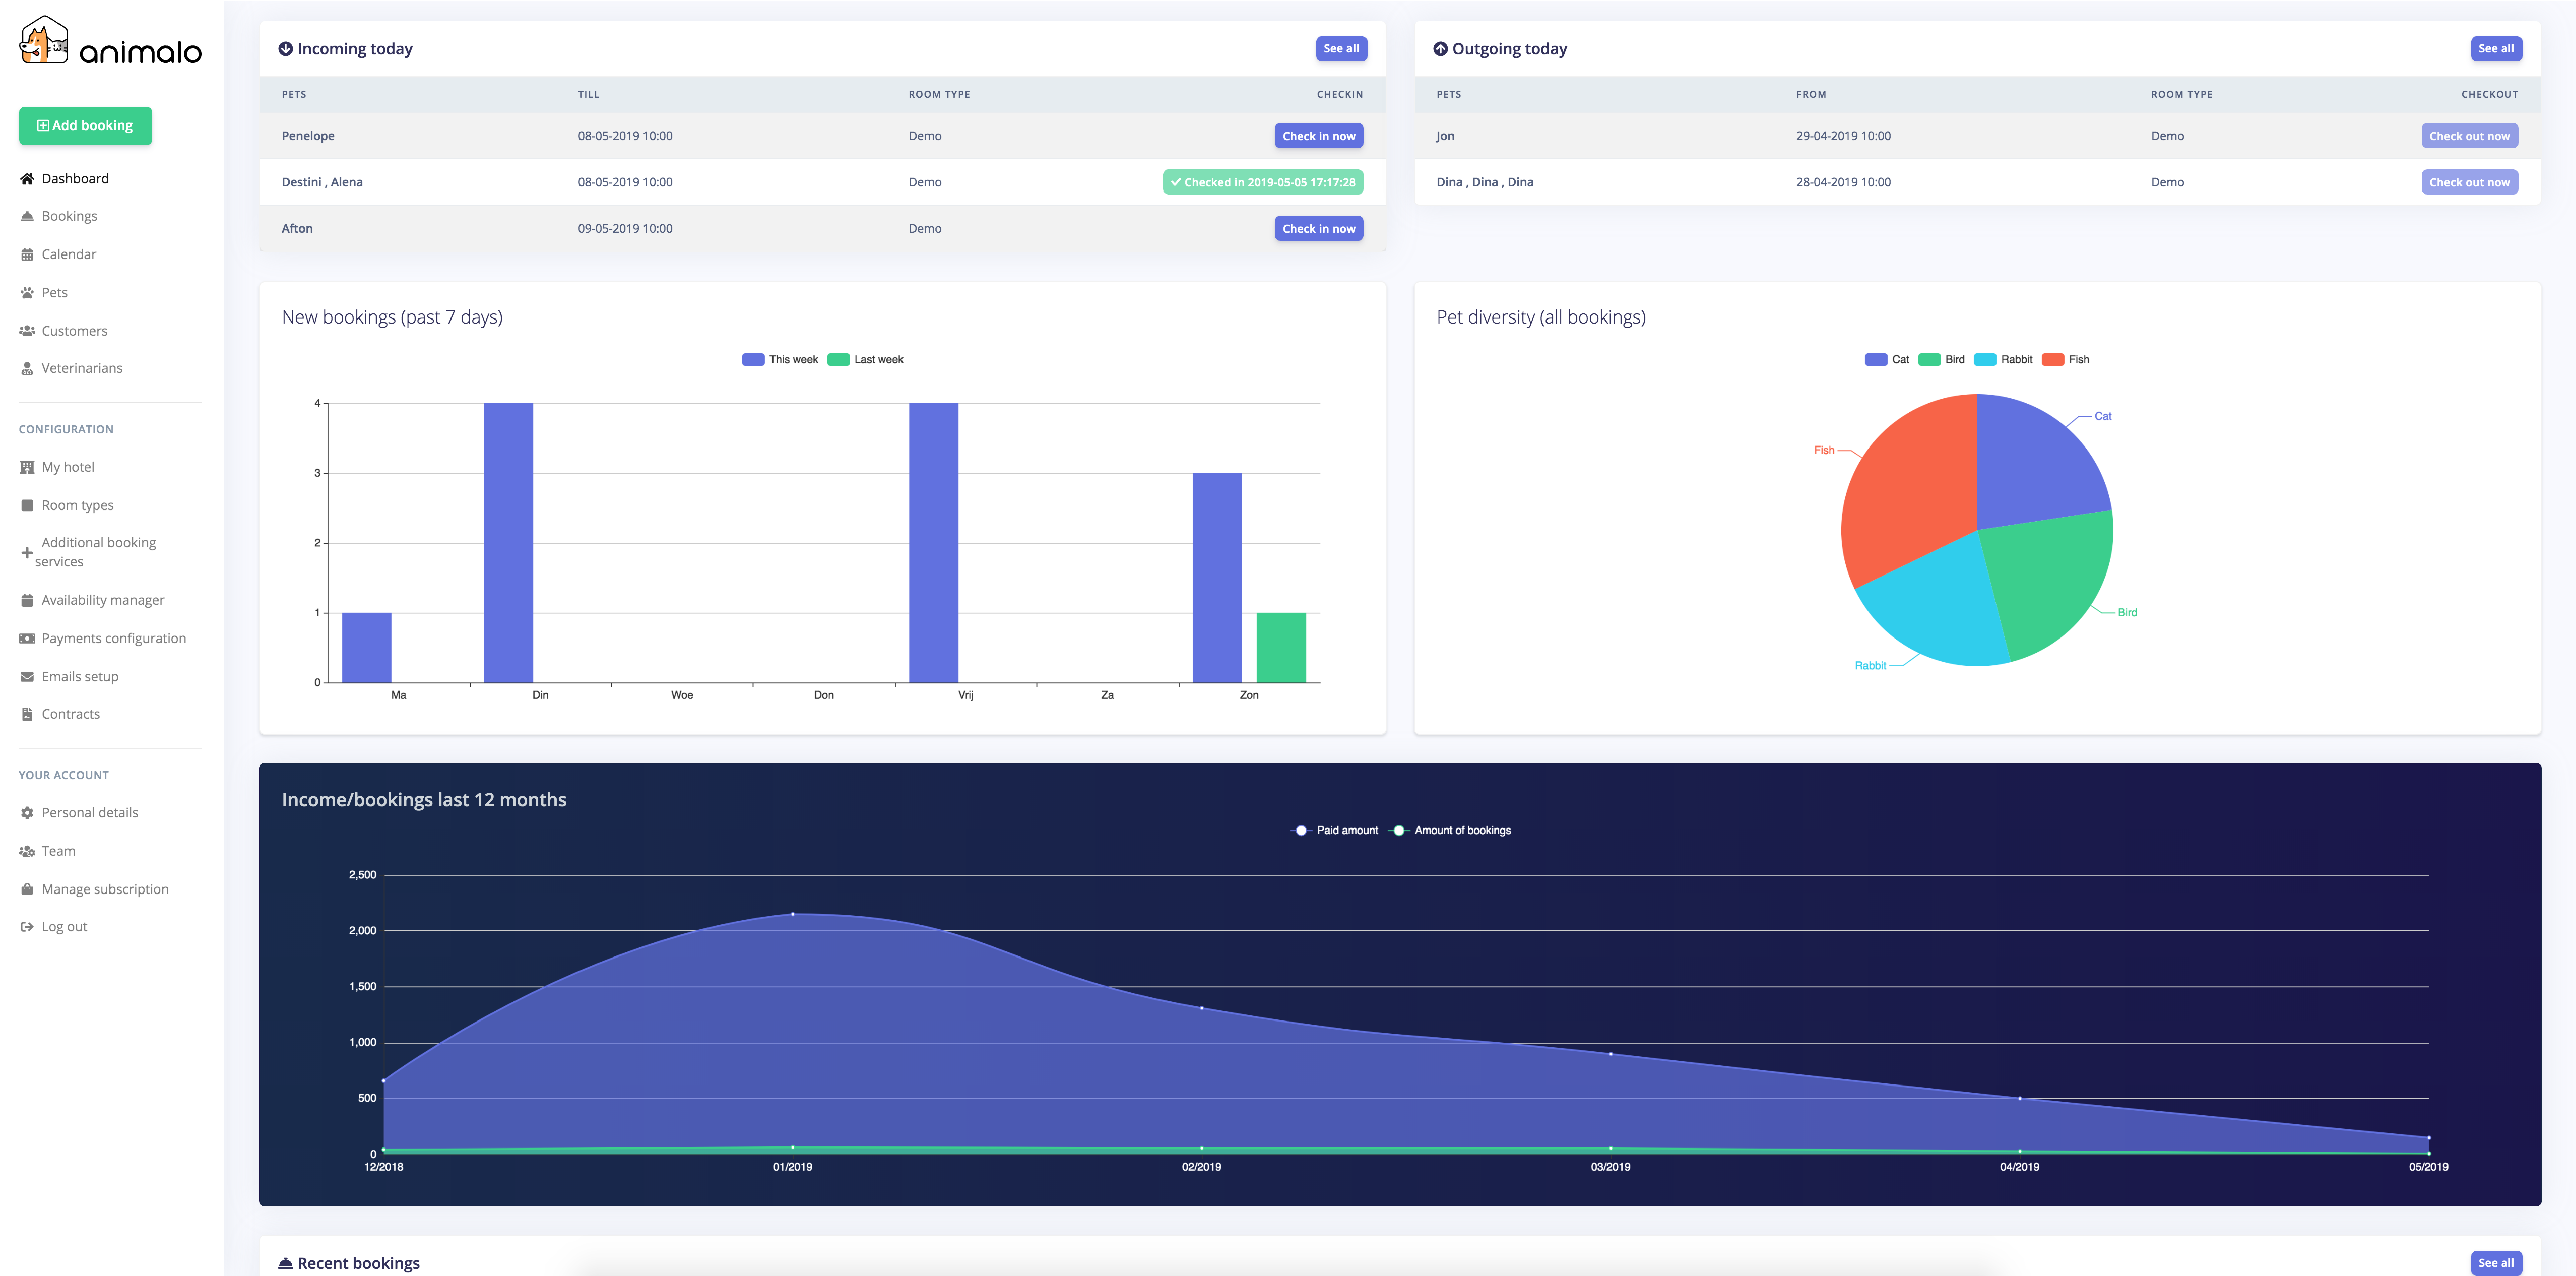Open Emails setup via the envelope icon
Image resolution: width=2576 pixels, height=1276 pixels.
[27, 677]
